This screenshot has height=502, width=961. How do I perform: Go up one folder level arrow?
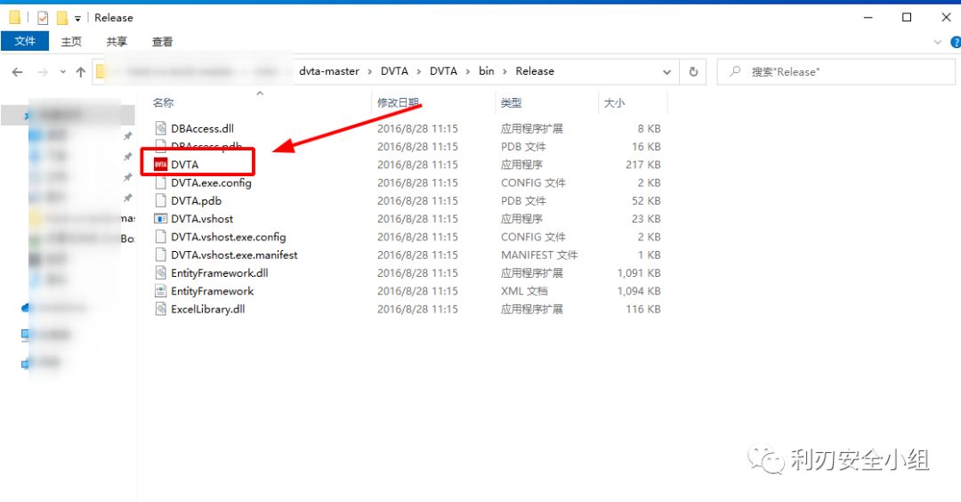(81, 71)
